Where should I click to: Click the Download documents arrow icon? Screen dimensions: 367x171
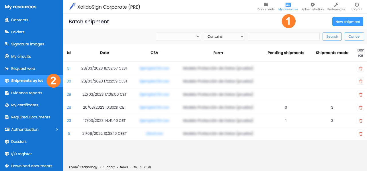(7, 166)
